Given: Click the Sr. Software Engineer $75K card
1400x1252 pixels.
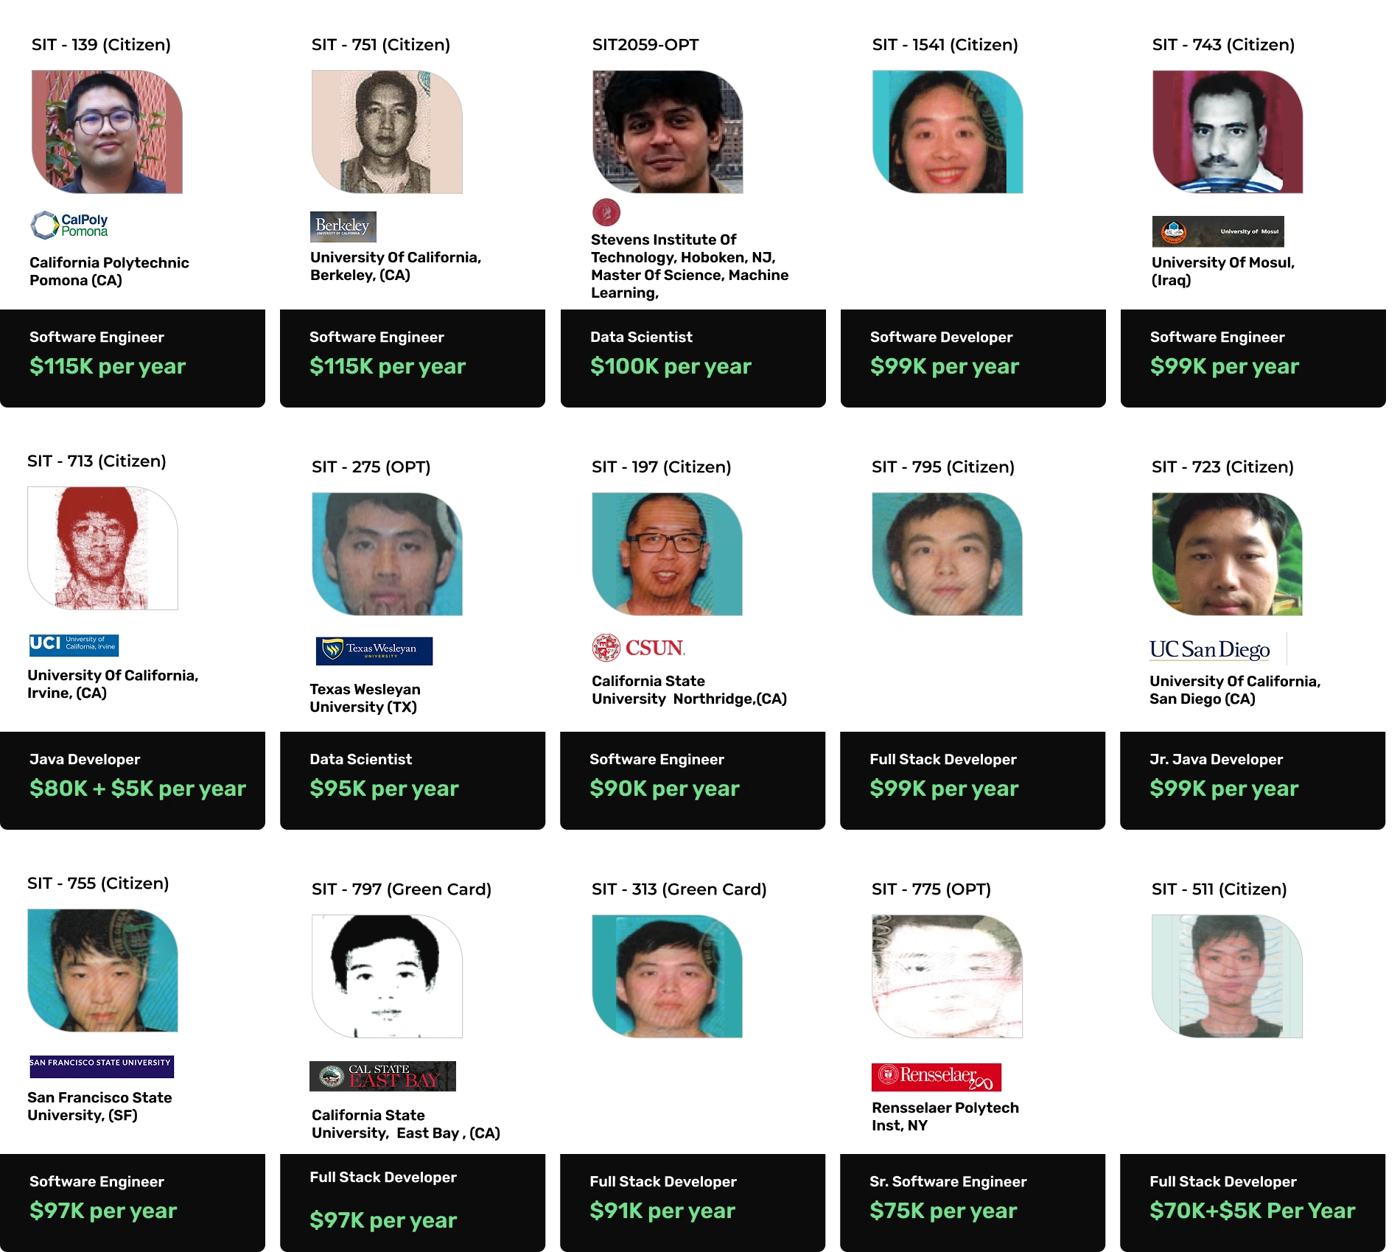Looking at the screenshot, I should 973,1203.
